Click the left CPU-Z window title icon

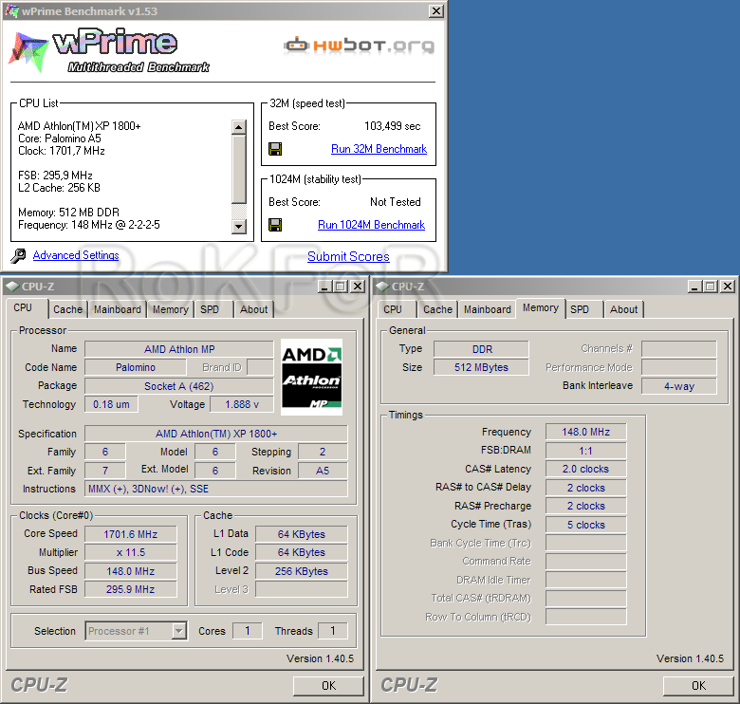[x=12, y=287]
